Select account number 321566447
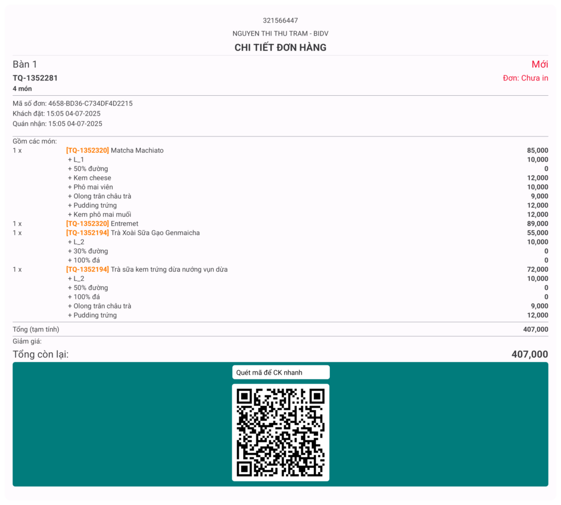The image size is (561, 505). click(280, 20)
